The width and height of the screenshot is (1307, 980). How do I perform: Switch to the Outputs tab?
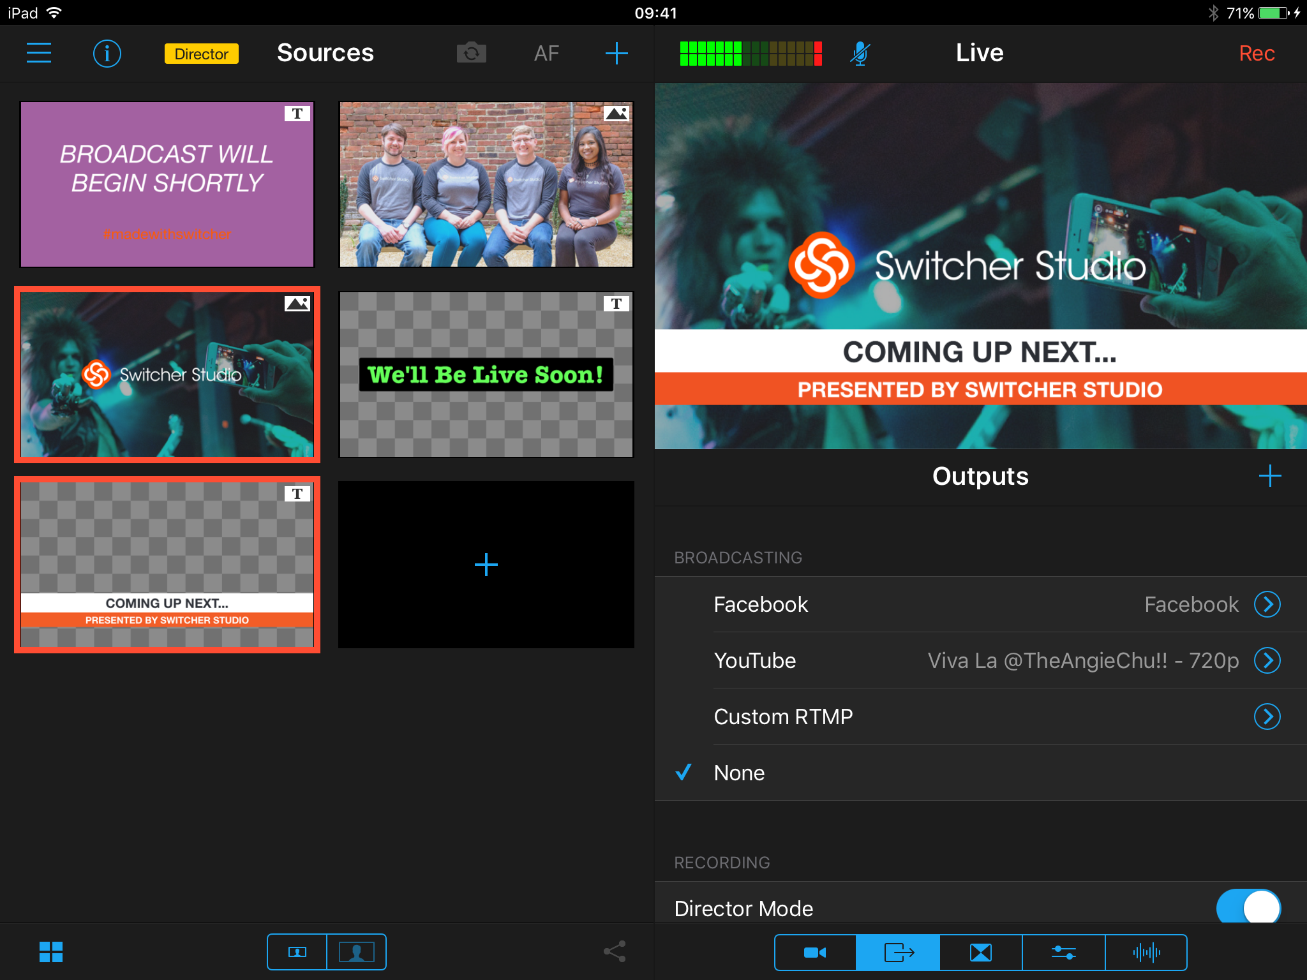pos(898,953)
